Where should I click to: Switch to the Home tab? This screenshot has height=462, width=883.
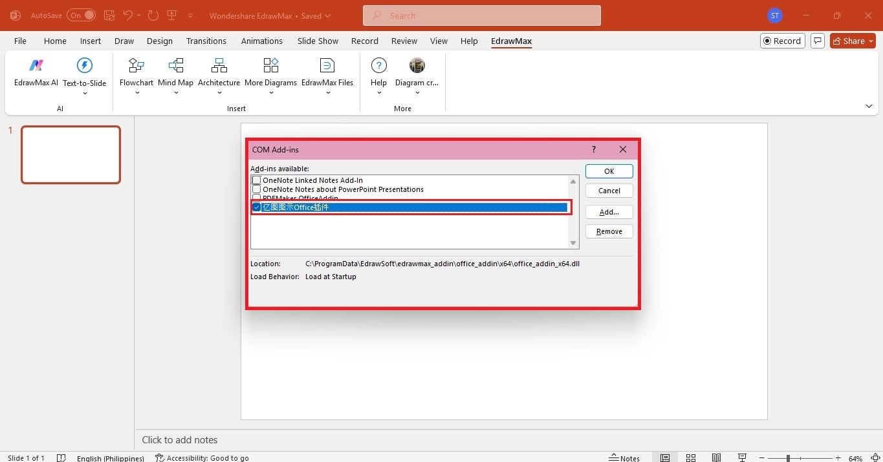55,41
